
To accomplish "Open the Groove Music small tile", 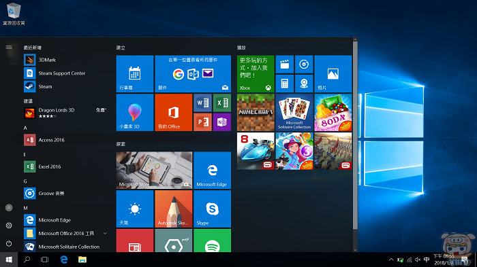I will pyautogui.click(x=304, y=65).
